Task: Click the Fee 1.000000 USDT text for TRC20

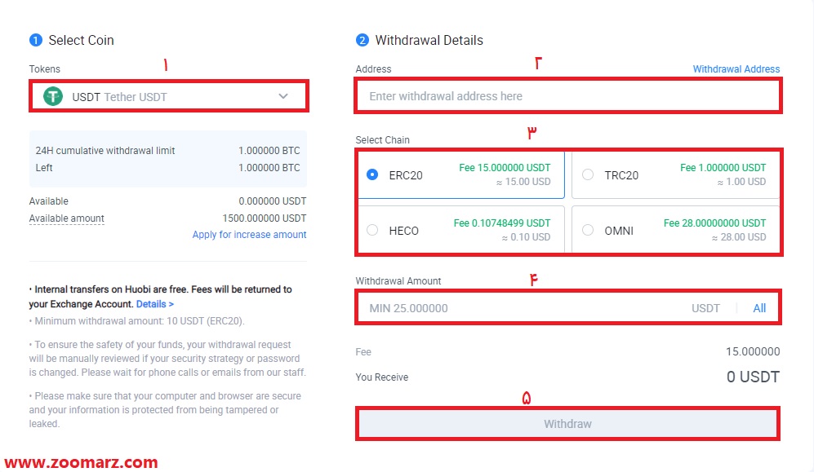Action: click(723, 168)
